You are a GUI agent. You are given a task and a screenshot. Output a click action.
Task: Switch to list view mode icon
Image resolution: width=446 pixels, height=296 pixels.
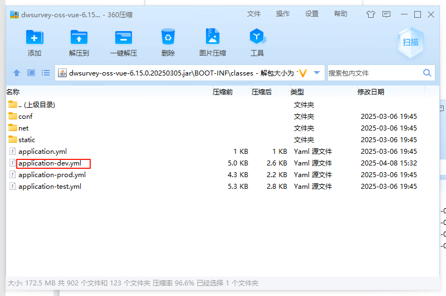(x=46, y=73)
